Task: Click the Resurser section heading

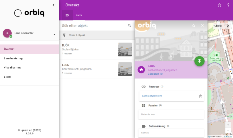Action: tap(154, 87)
